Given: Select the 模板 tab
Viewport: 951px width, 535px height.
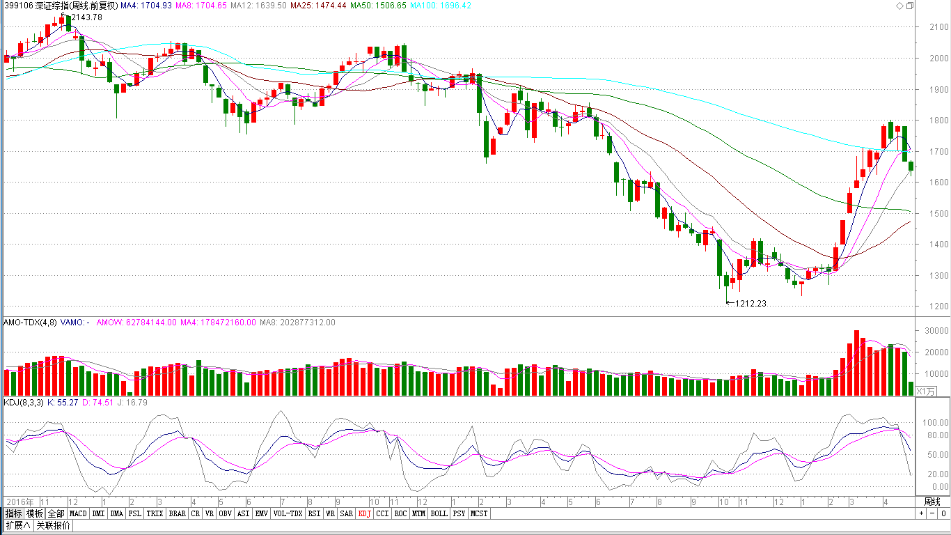Looking at the screenshot, I should 35,513.
